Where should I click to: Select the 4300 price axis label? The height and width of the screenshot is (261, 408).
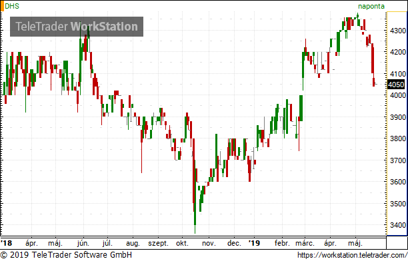[x=398, y=31]
